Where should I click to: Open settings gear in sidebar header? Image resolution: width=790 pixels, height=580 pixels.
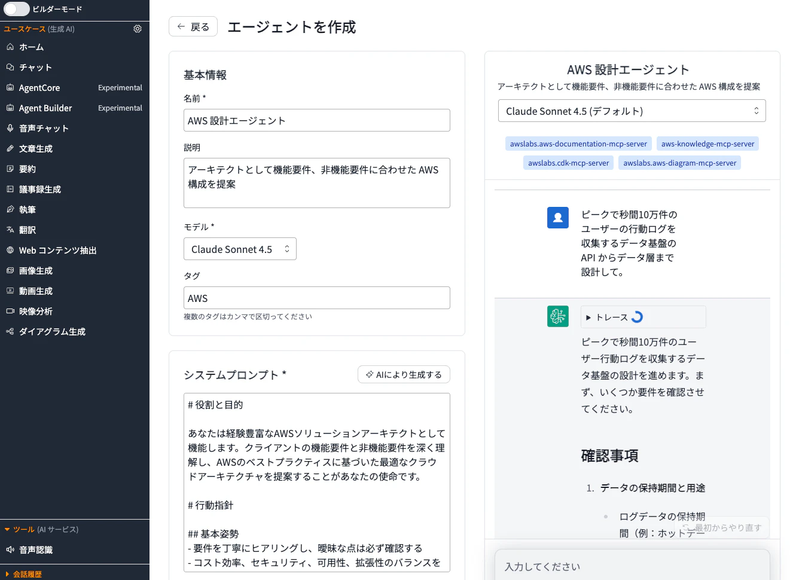point(138,29)
